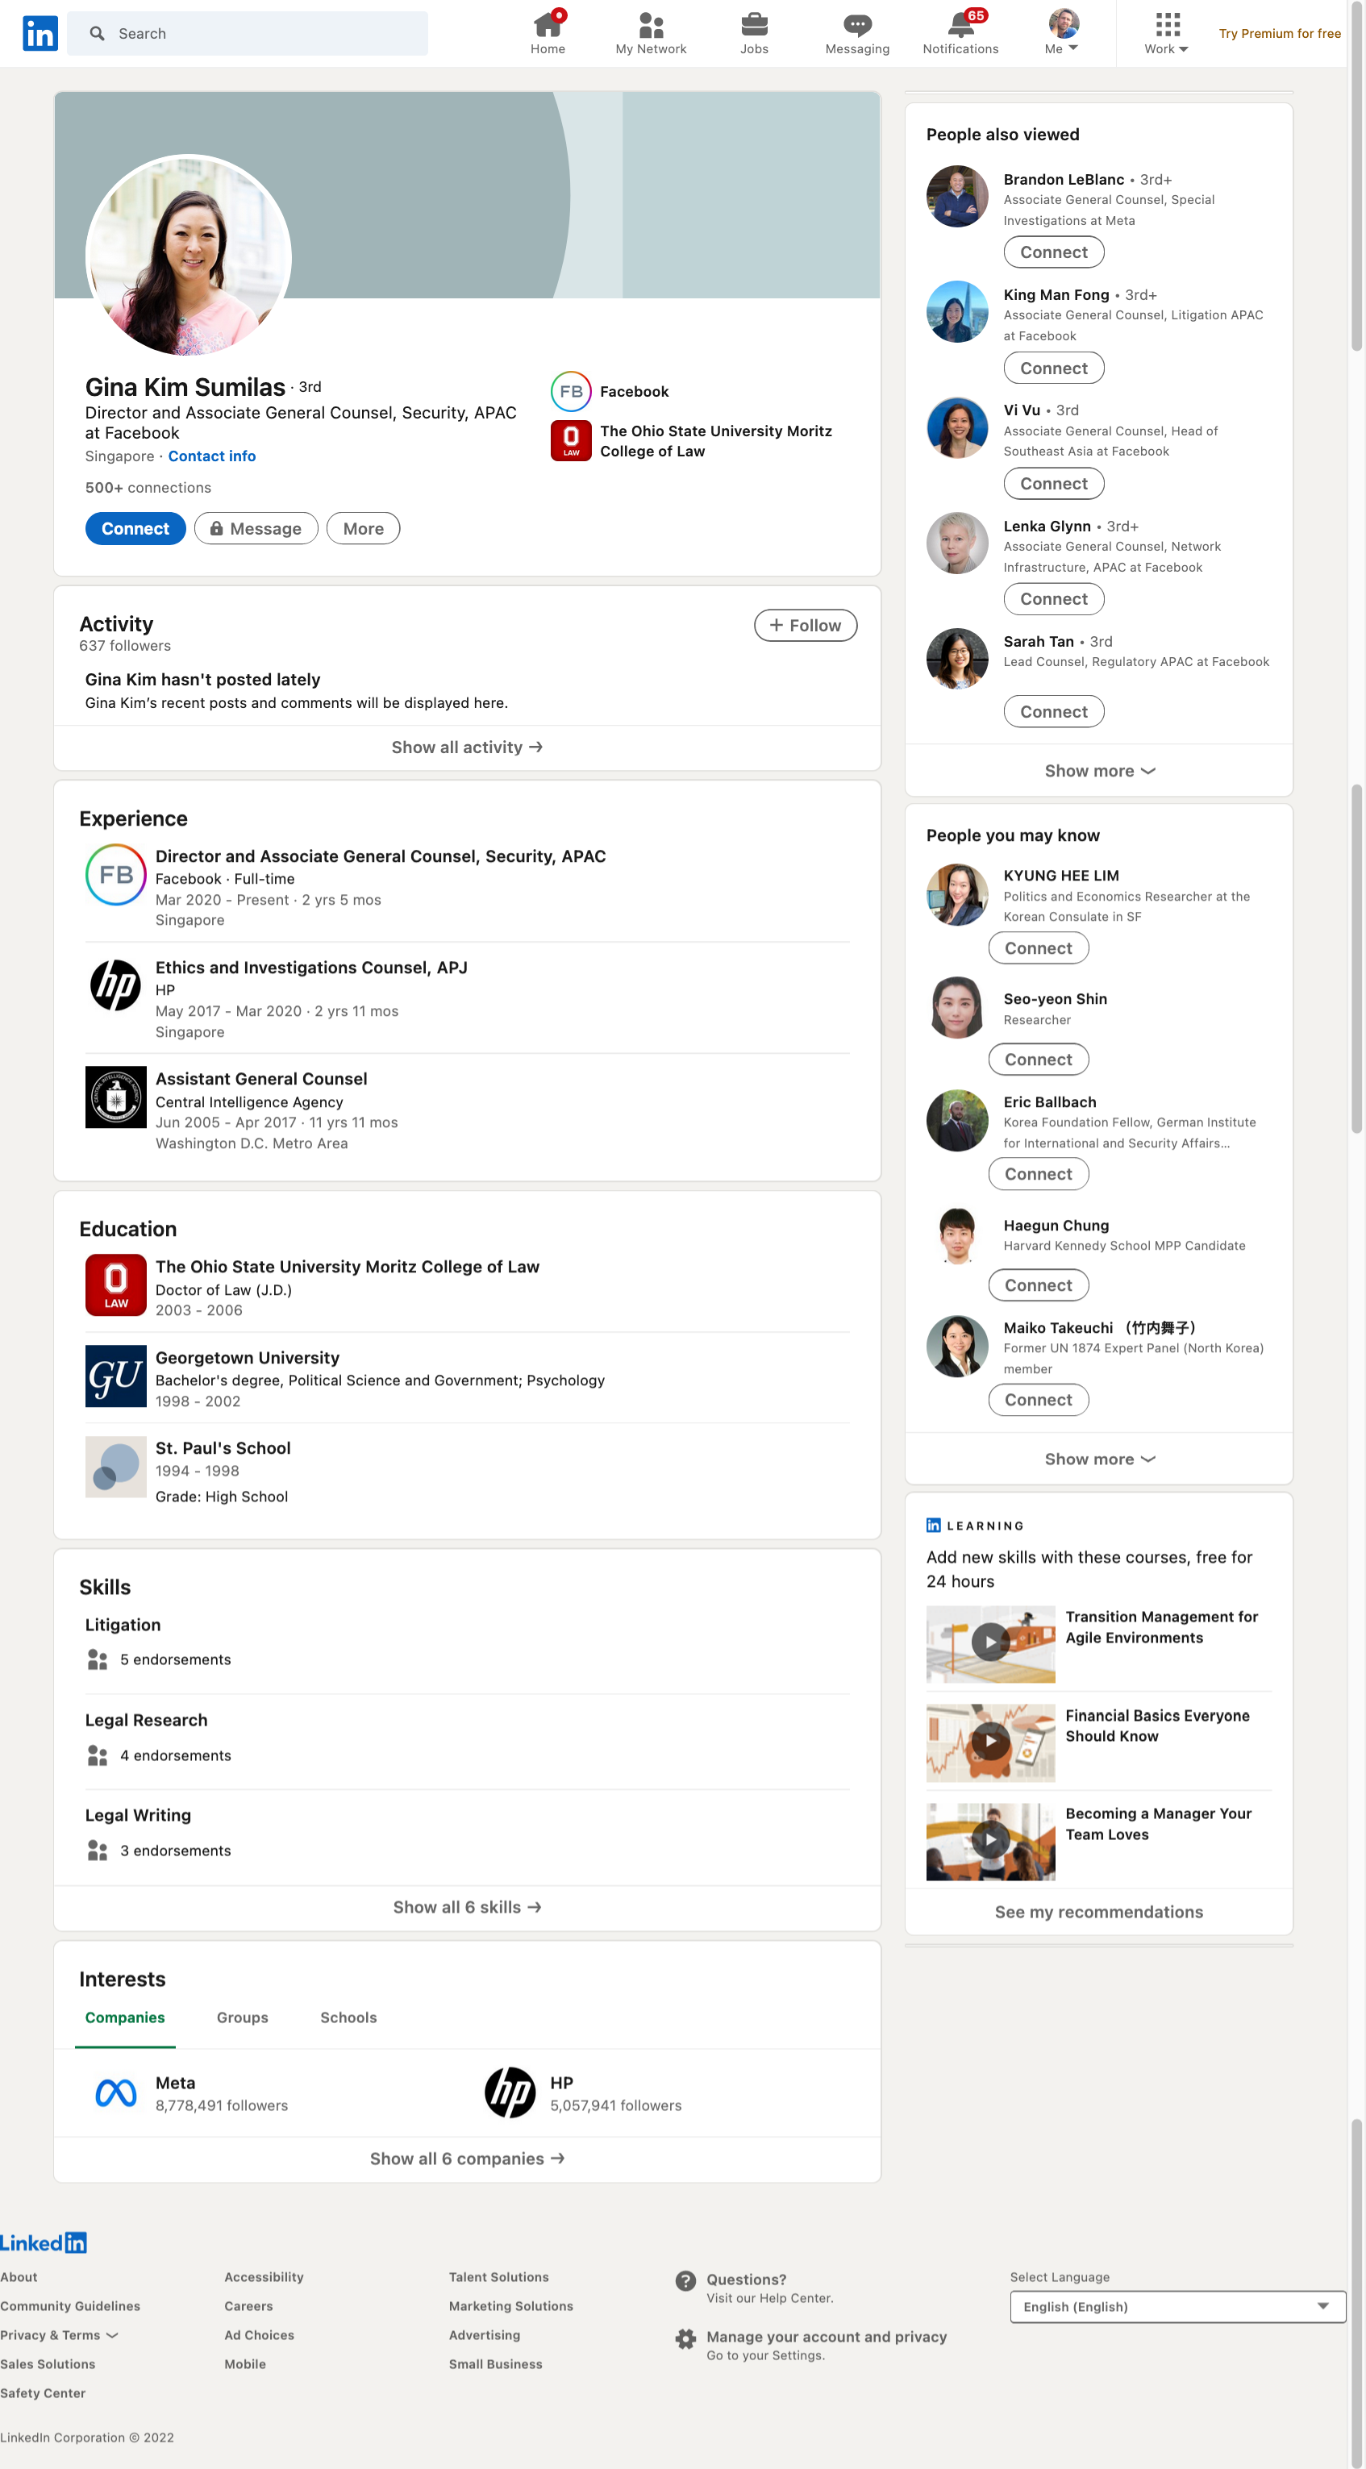
Task: Click Legal Research endorsements people icon
Action: [x=97, y=1755]
